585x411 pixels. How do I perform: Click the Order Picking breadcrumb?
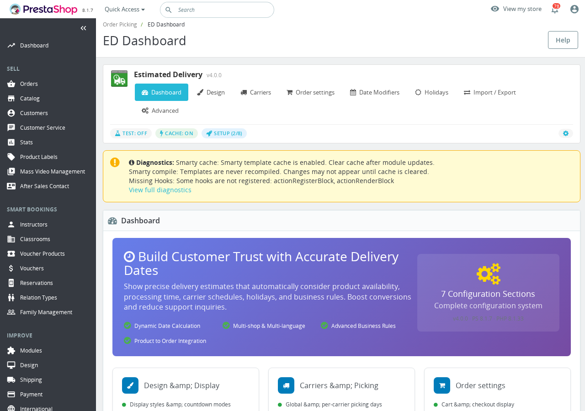[x=120, y=25]
